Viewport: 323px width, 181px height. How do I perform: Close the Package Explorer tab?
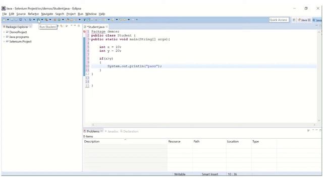30,27
